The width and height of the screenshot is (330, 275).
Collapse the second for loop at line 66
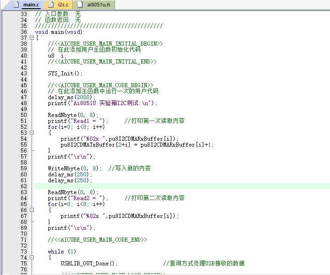click(x=32, y=210)
